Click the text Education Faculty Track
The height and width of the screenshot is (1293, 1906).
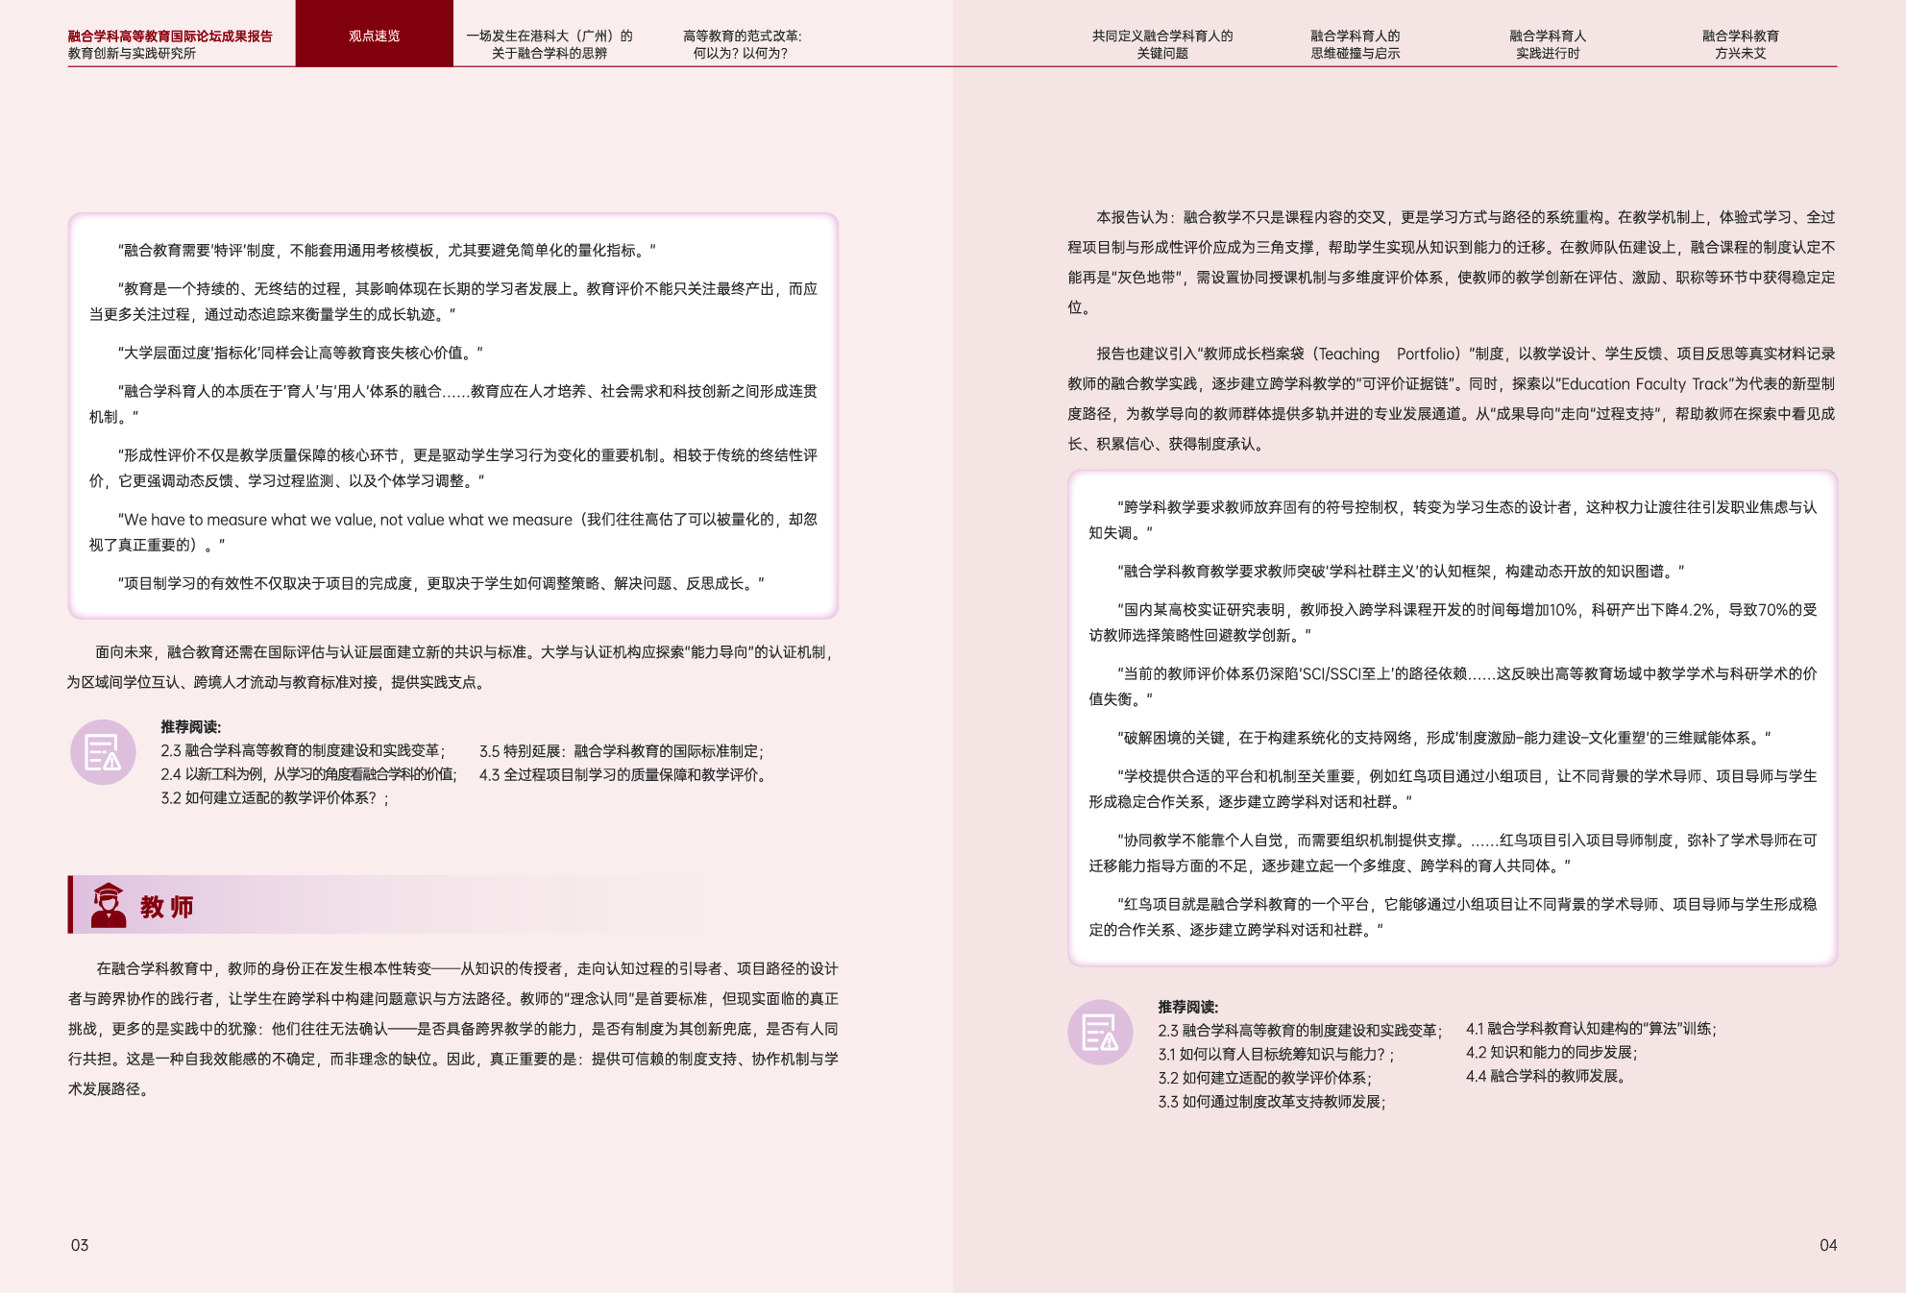(1644, 383)
